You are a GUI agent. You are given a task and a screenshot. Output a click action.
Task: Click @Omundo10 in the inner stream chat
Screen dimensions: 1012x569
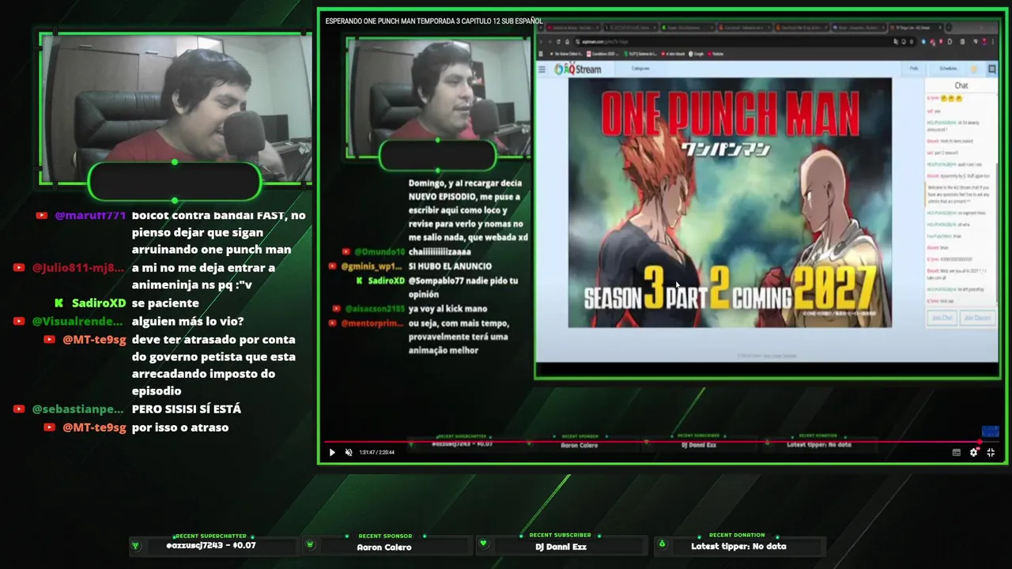(379, 251)
